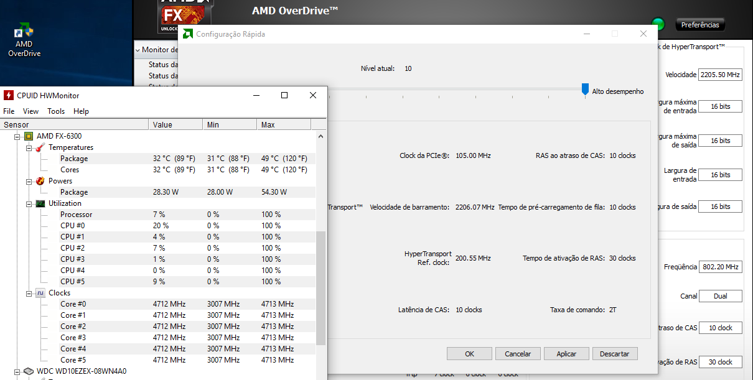Image resolution: width=753 pixels, height=380 pixels.
Task: Collapse the AMD FX-6300 tree node
Action: point(17,136)
